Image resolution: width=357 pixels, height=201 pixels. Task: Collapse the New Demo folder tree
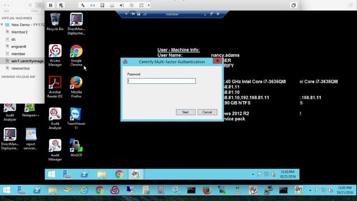[x=2, y=25]
